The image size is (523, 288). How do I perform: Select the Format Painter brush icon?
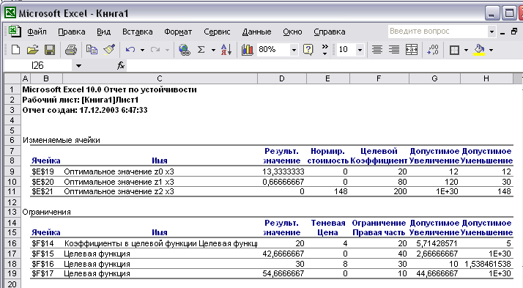[109, 50]
